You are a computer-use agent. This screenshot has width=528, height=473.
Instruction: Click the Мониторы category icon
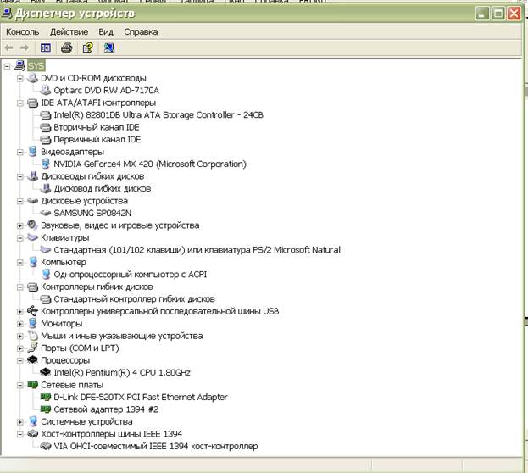click(33, 323)
